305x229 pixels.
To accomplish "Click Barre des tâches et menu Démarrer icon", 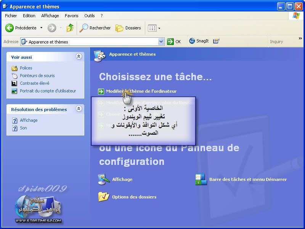I will (201, 179).
